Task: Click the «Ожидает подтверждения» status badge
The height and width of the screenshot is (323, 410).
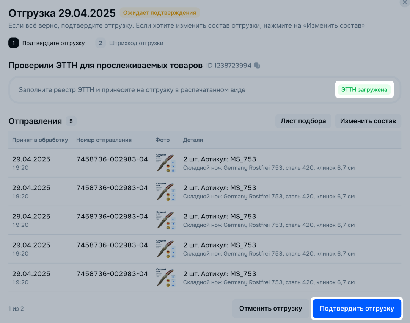Action: tap(160, 13)
